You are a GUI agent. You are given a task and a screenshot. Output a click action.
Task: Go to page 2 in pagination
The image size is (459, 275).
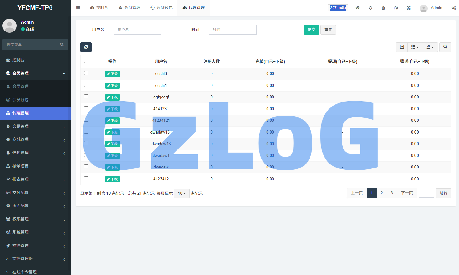[382, 193]
